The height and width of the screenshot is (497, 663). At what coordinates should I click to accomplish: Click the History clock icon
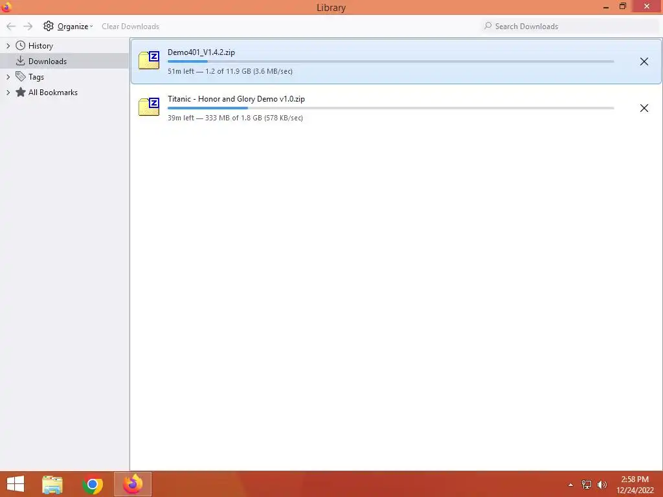[x=20, y=45]
